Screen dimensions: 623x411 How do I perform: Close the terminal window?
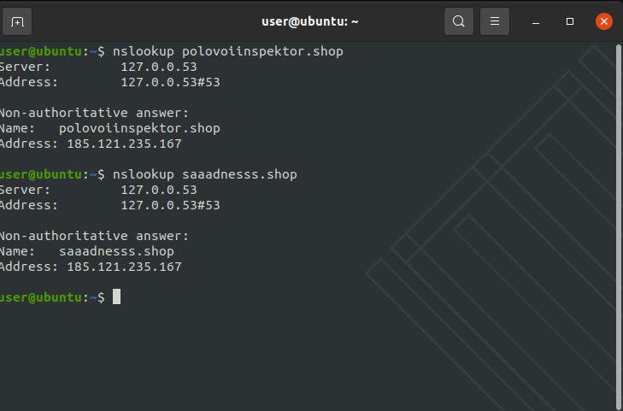point(604,21)
